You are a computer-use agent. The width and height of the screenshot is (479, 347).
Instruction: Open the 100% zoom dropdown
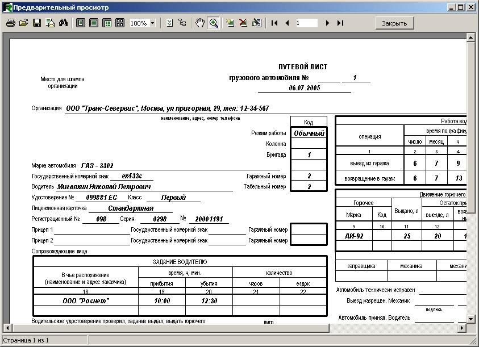click(x=152, y=23)
